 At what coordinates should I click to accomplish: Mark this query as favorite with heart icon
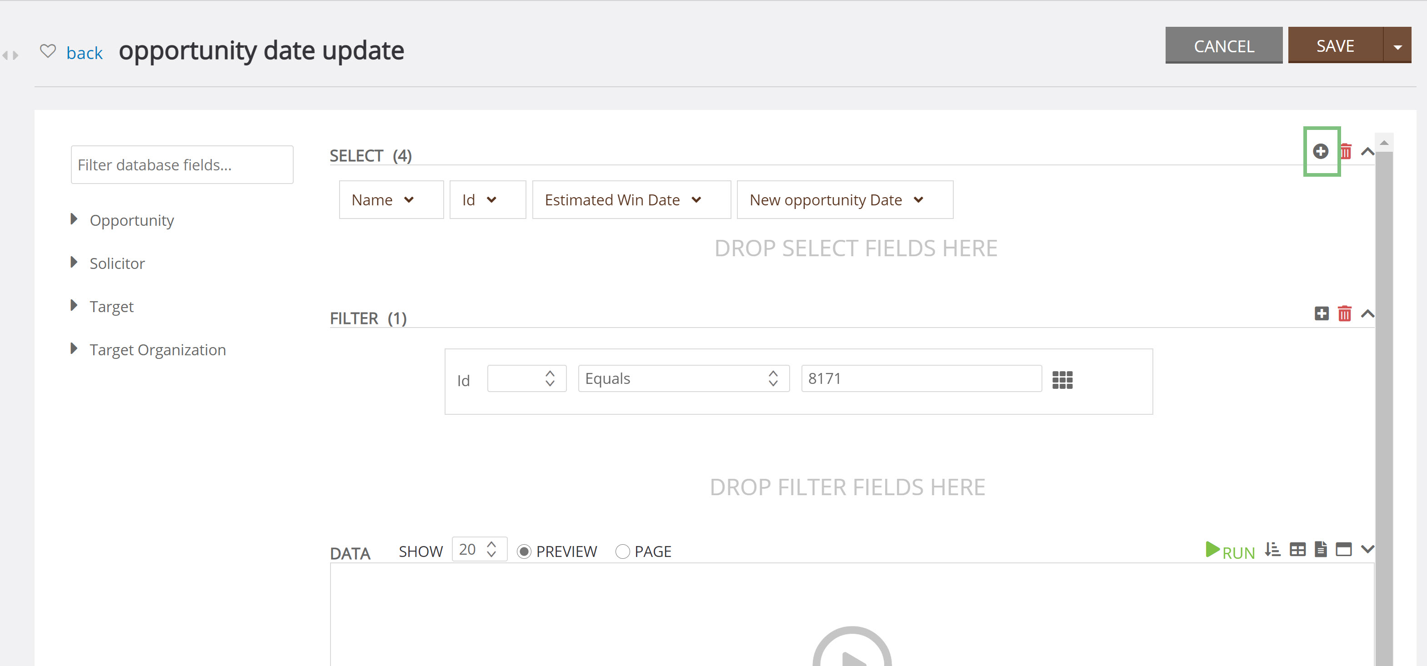[x=48, y=51]
